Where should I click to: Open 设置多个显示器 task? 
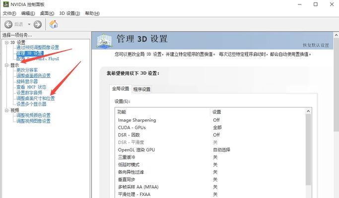click(31, 104)
